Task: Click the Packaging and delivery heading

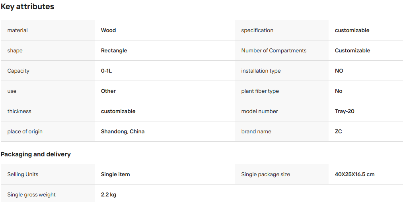Action: pyautogui.click(x=36, y=154)
